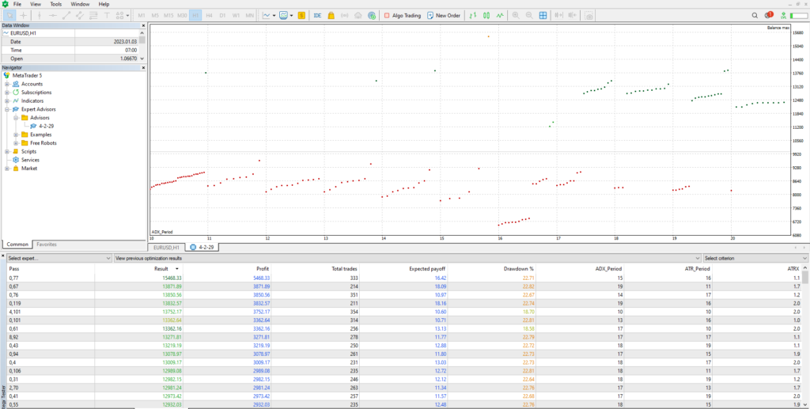The image size is (810, 409).
Task: Expand the Indicators tree node
Action: (7, 101)
